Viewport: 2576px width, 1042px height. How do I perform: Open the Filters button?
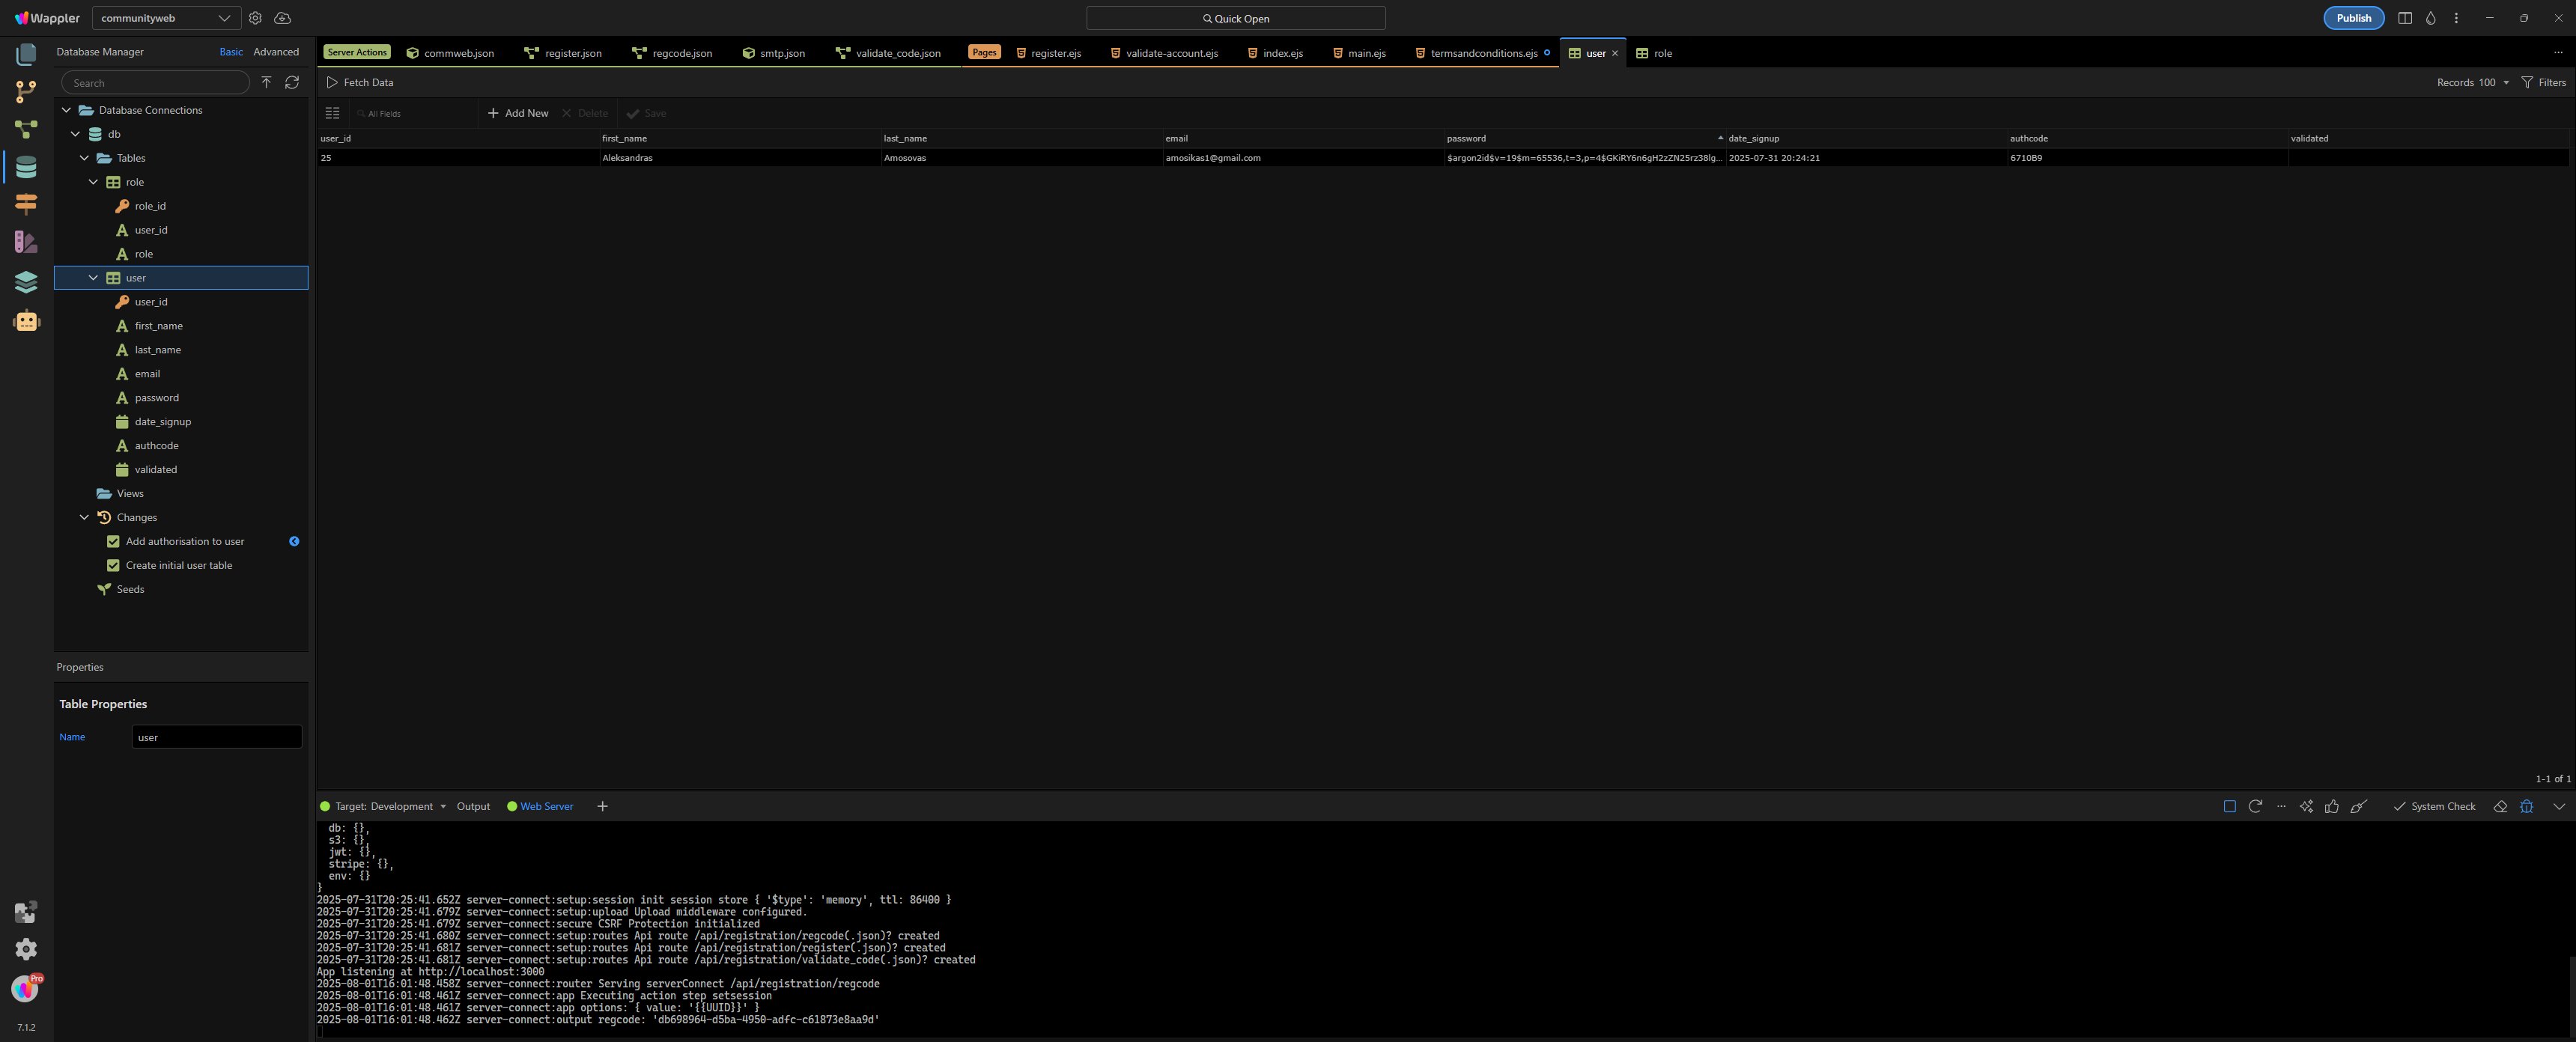tap(2543, 82)
